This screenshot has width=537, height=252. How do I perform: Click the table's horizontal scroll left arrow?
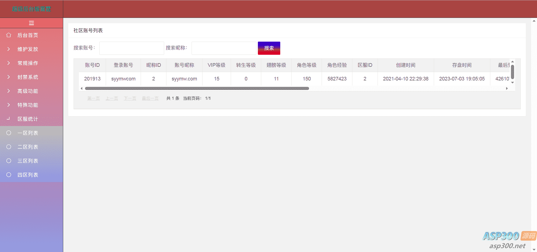click(81, 89)
